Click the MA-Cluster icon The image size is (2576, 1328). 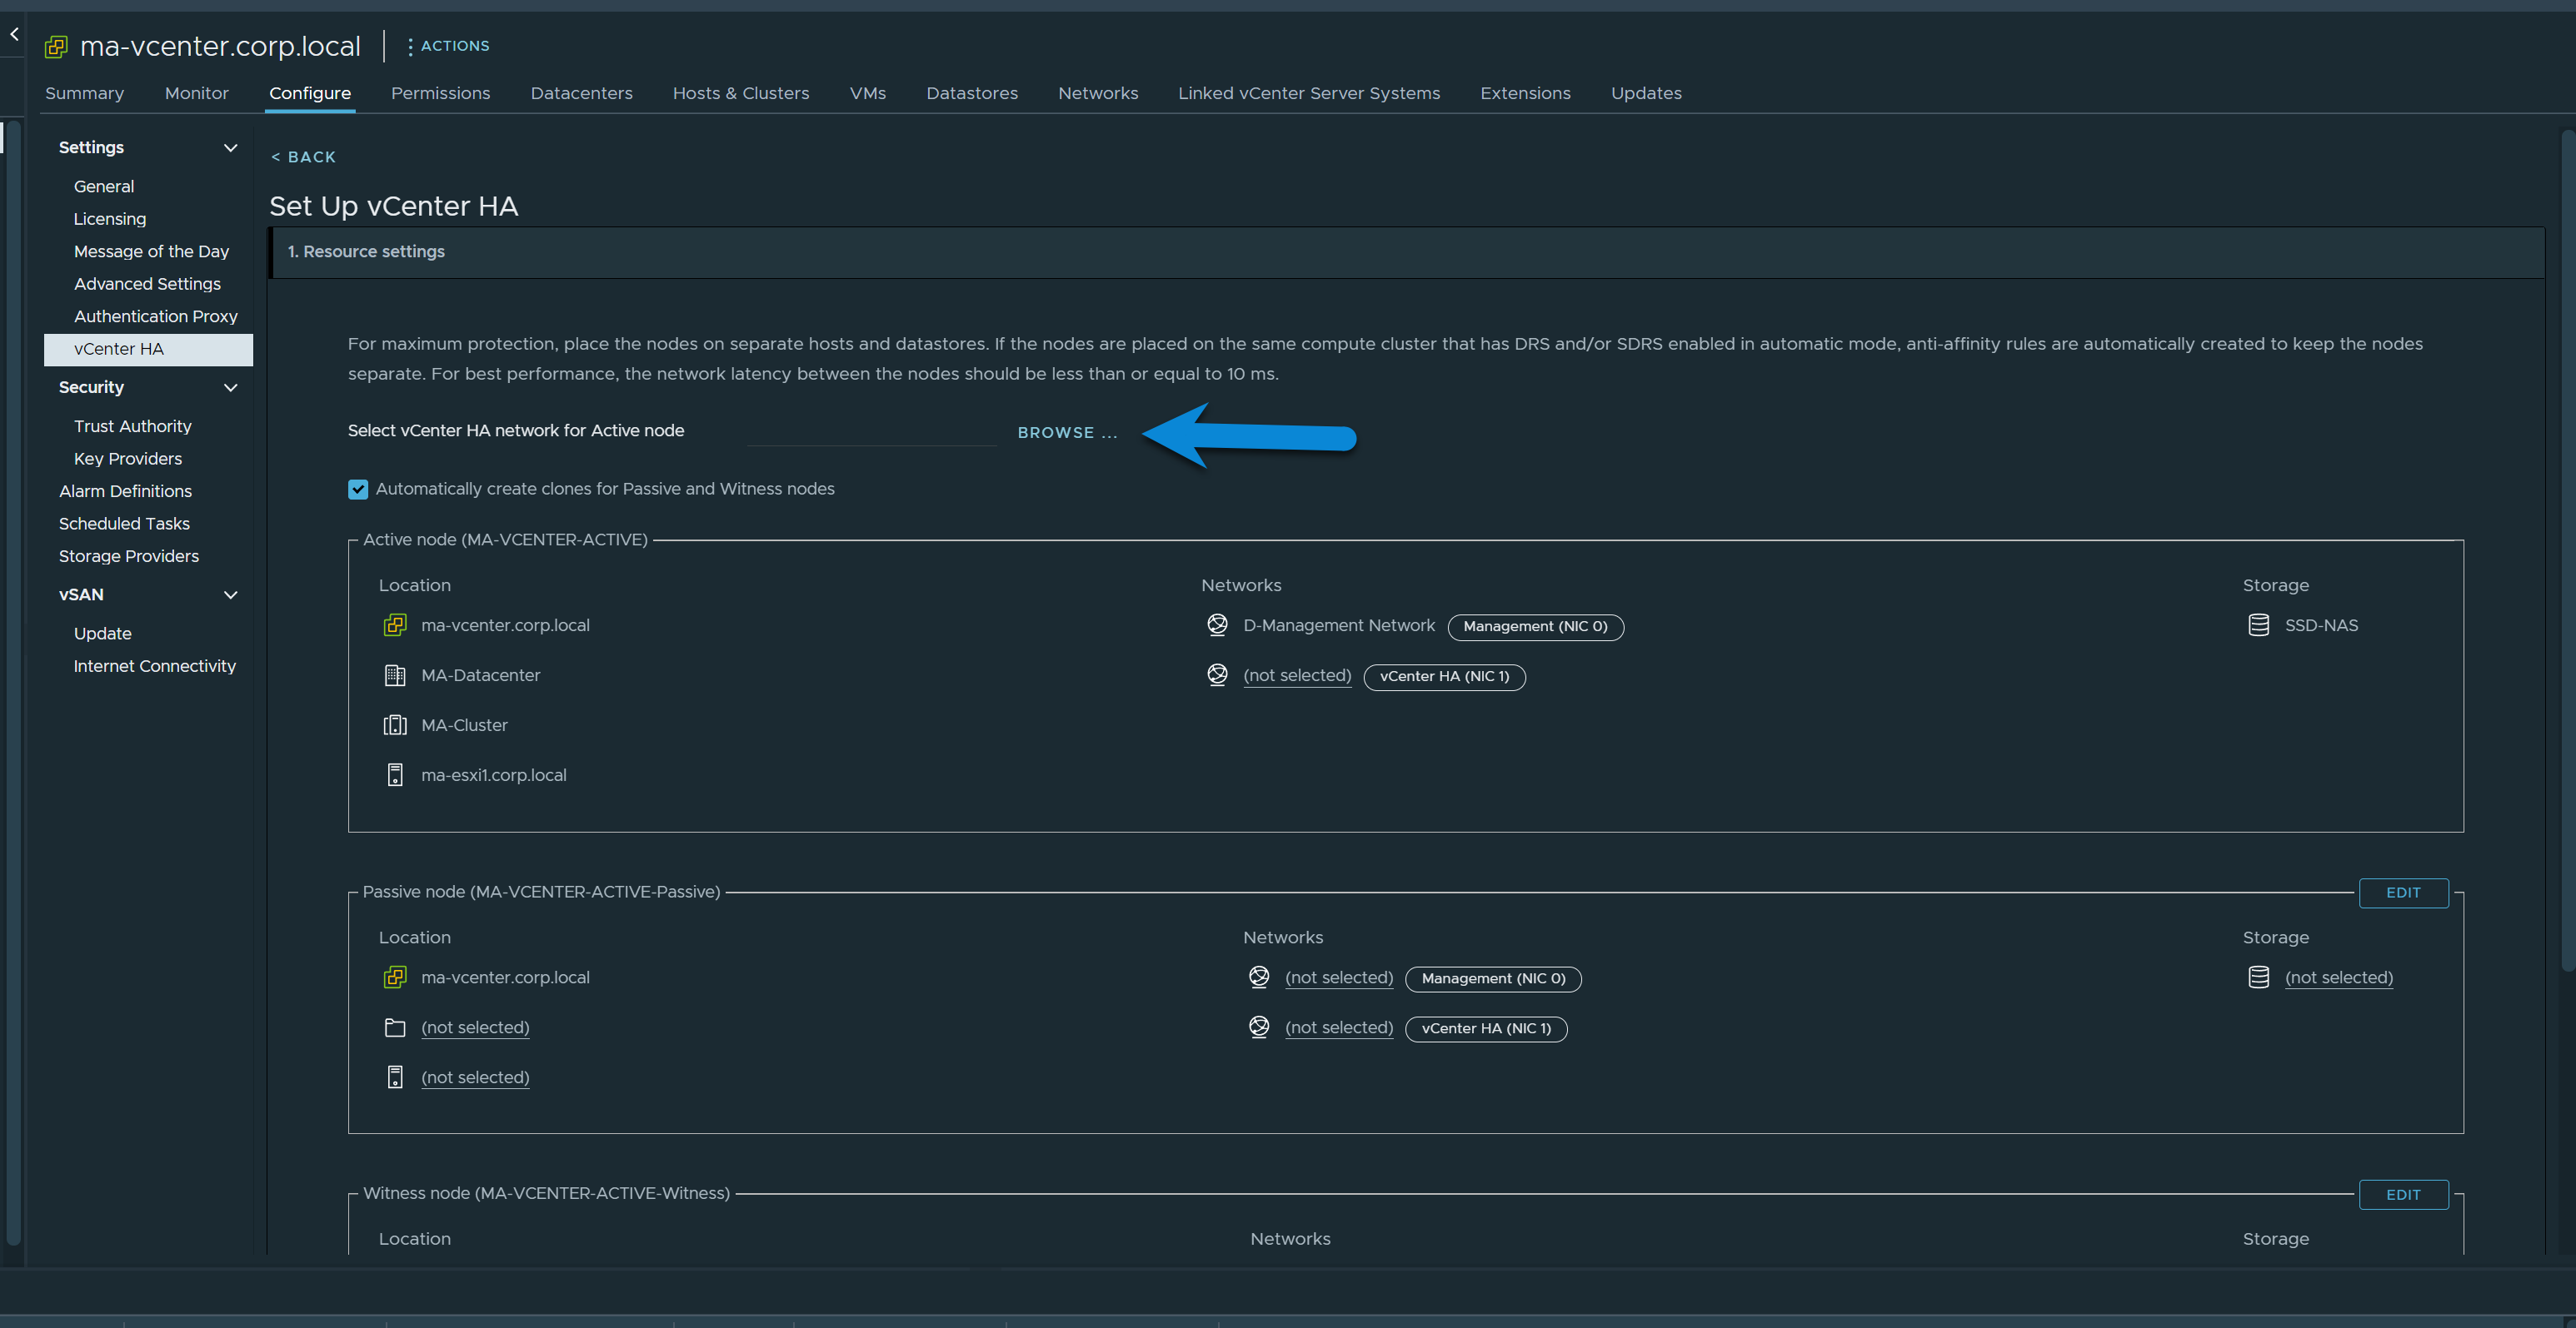tap(395, 725)
